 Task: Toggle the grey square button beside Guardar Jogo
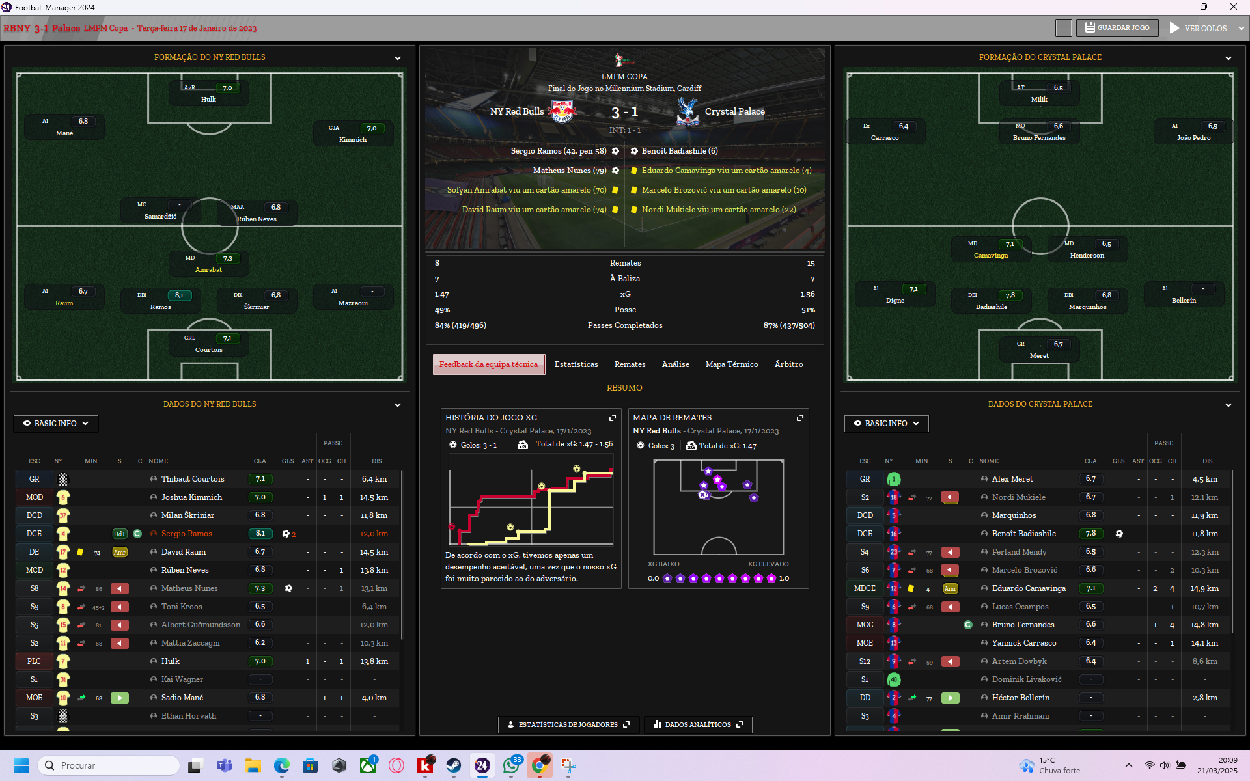pyautogui.click(x=1064, y=28)
